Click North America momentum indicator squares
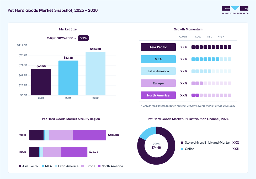The height and width of the screenshot is (179, 256). click(x=211, y=95)
